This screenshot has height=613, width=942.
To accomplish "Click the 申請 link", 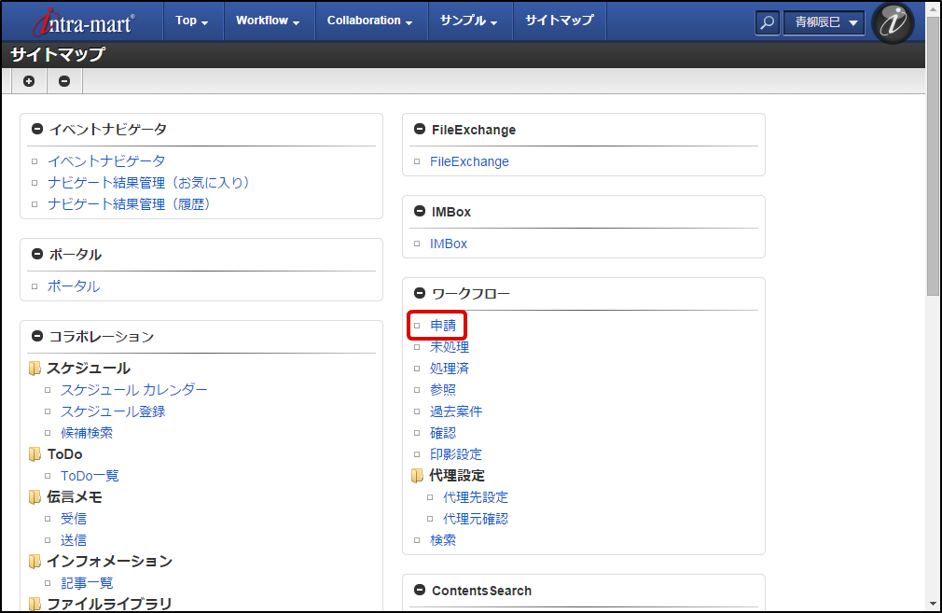I will (x=443, y=326).
